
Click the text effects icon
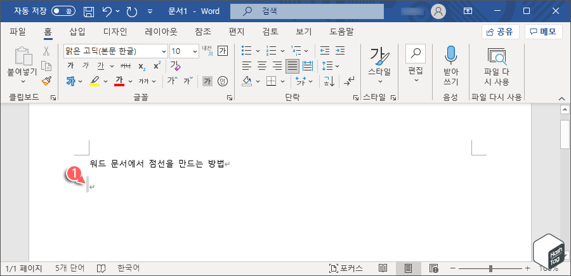(x=71, y=81)
